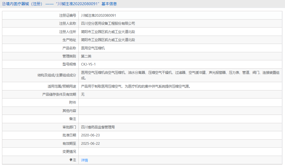Click the document icon in the page header
285x166 pixels.
point(4,4)
